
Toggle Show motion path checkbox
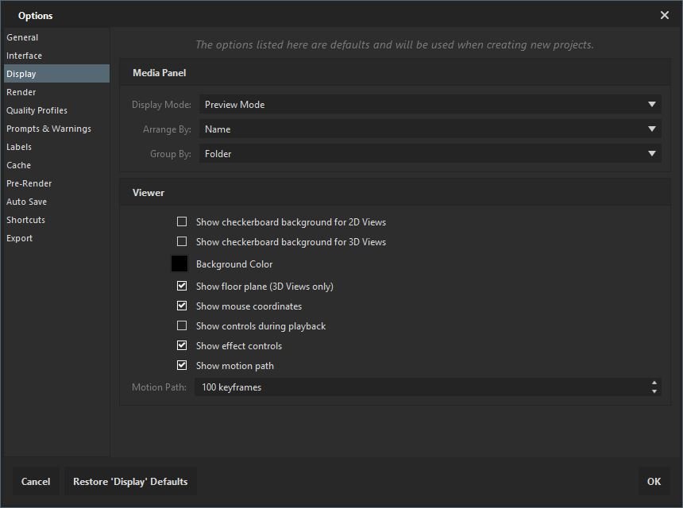(x=182, y=366)
